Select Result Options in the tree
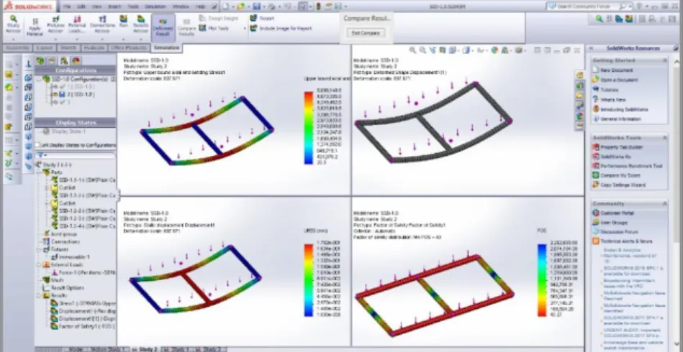This screenshot has height=352, width=683. [63, 287]
